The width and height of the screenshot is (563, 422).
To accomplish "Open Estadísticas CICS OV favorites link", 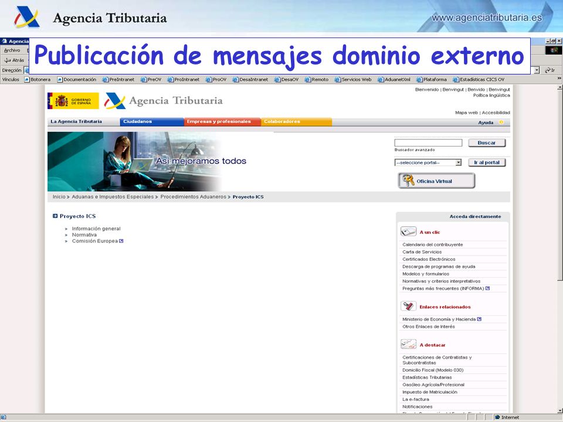I will 479,80.
